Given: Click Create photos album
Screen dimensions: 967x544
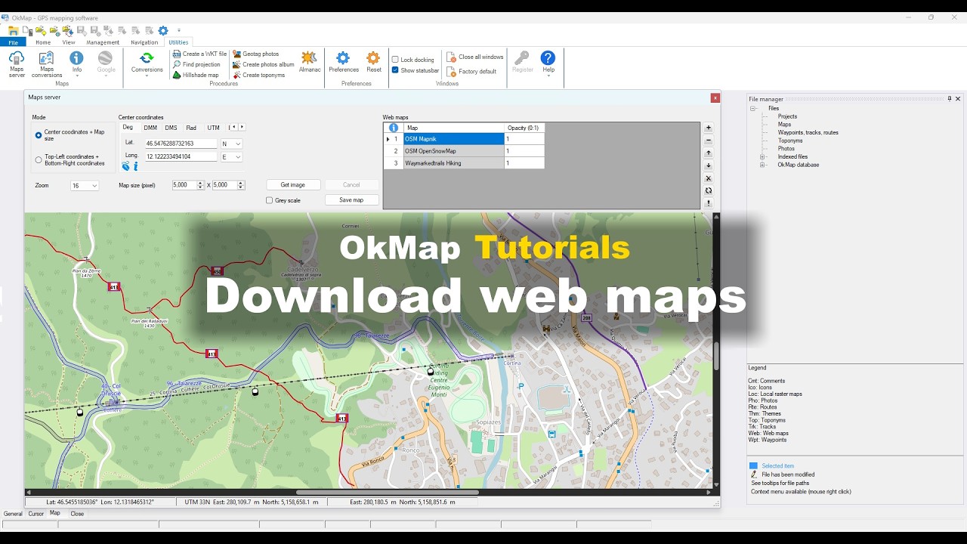Looking at the screenshot, I should tap(263, 65).
